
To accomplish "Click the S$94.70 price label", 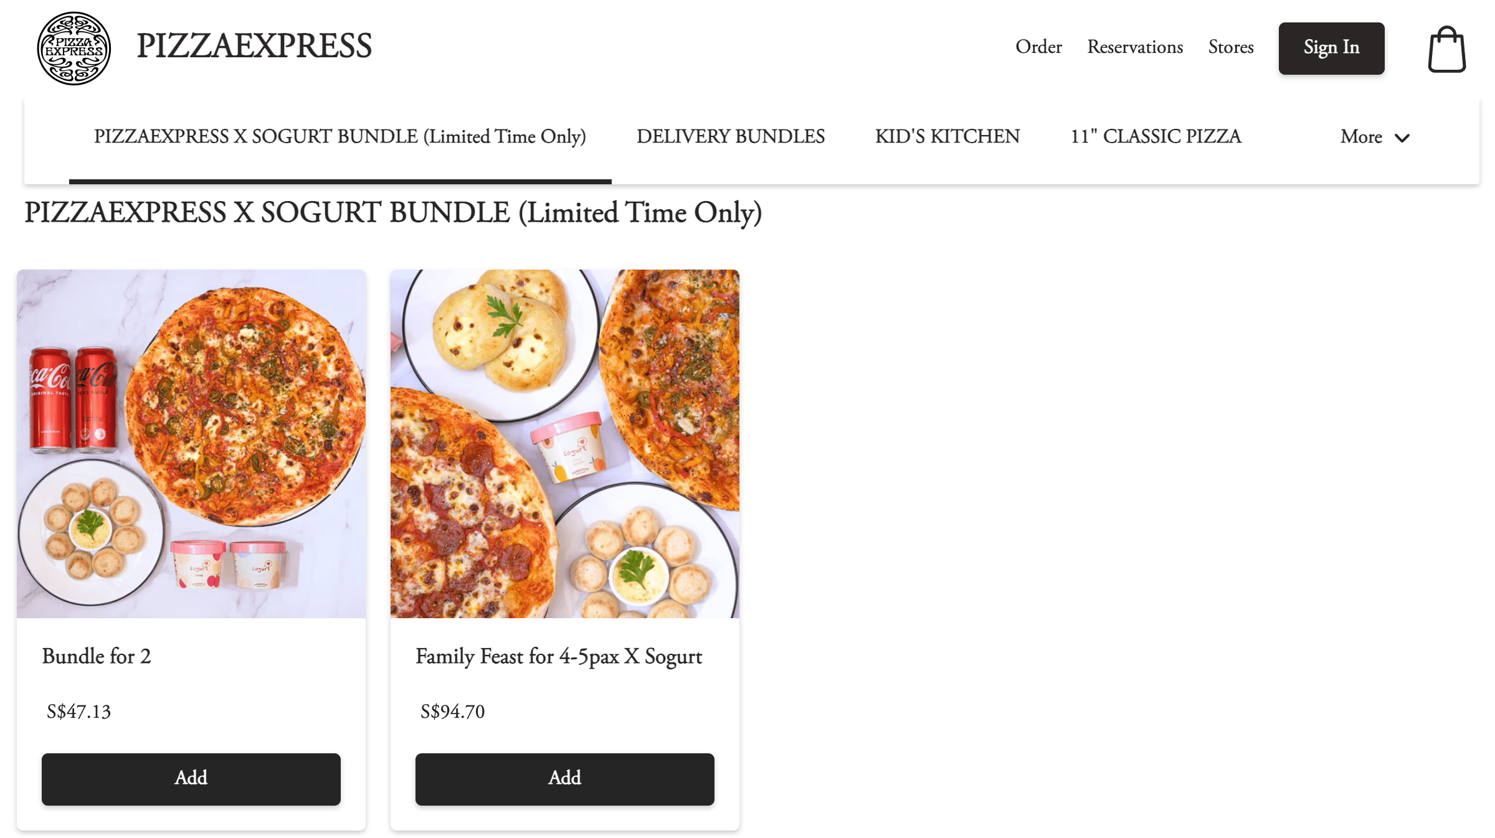I will coord(453,712).
